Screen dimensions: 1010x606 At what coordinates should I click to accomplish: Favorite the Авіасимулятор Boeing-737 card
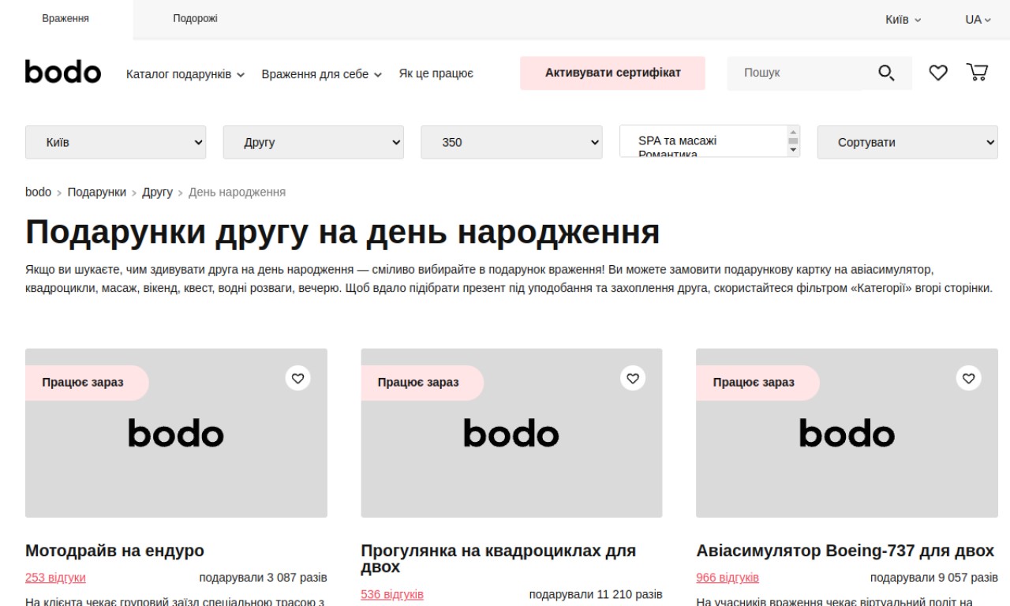pyautogui.click(x=968, y=378)
